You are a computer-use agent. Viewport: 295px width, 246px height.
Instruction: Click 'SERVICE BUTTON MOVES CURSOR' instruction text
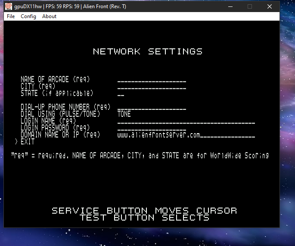(x=144, y=211)
